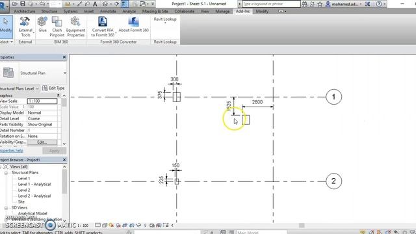Select Level 2 - Analytical view
Viewport: 416px width, 234px height.
click(34, 196)
